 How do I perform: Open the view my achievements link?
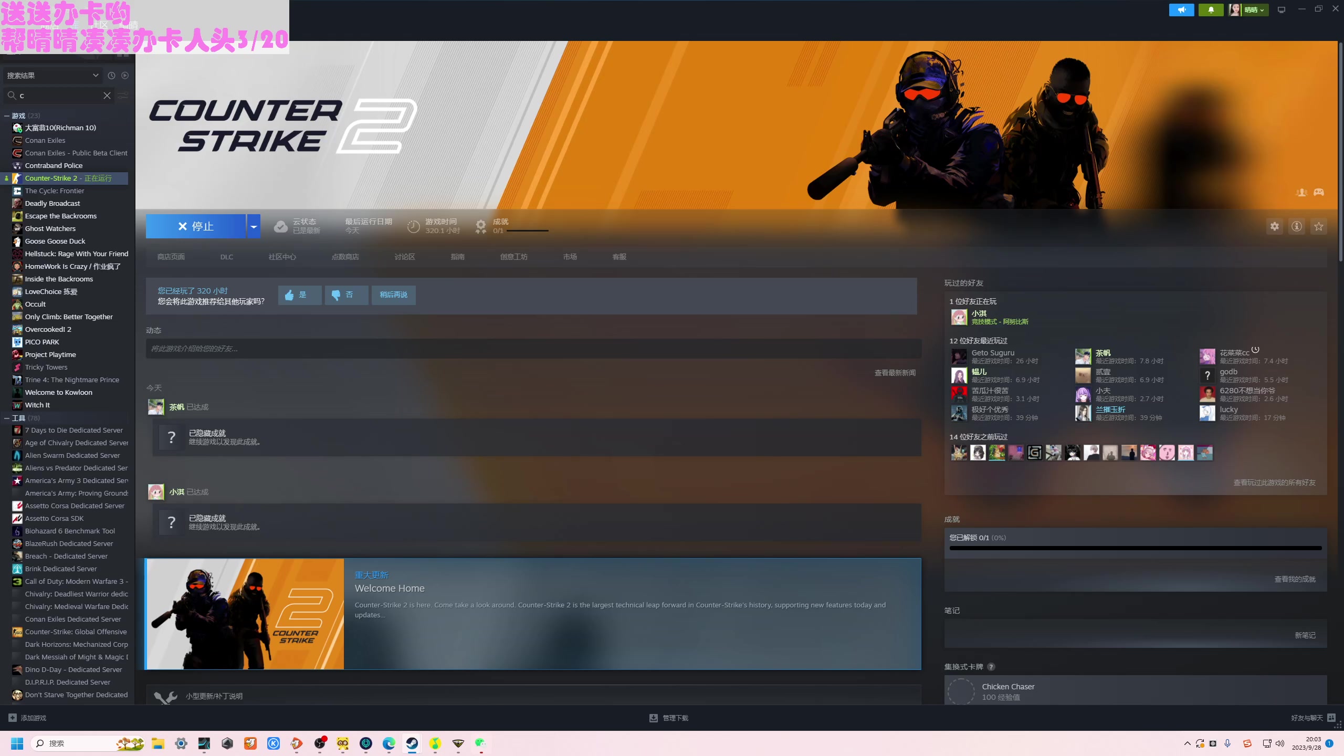1295,579
